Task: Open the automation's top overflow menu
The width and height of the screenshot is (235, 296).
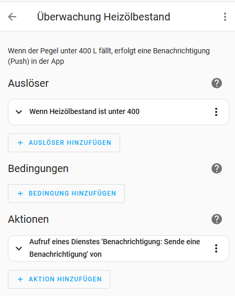Action: 225,17
